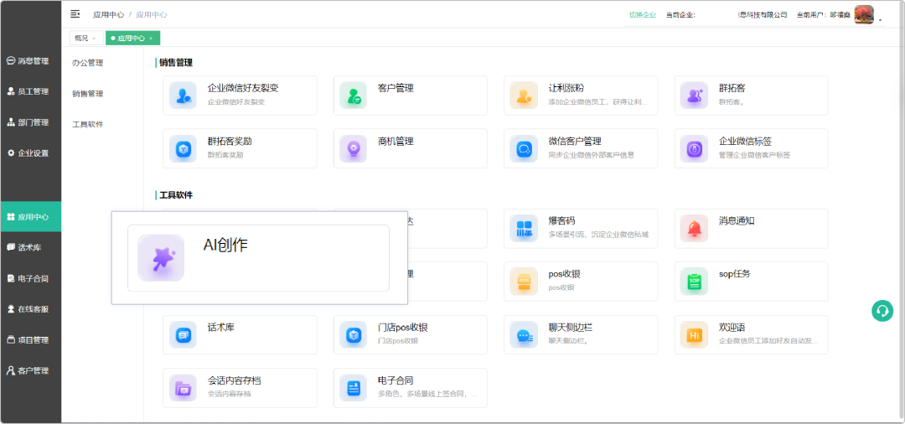Select the 应用中心 tab
The image size is (905, 424).
tap(131, 38)
